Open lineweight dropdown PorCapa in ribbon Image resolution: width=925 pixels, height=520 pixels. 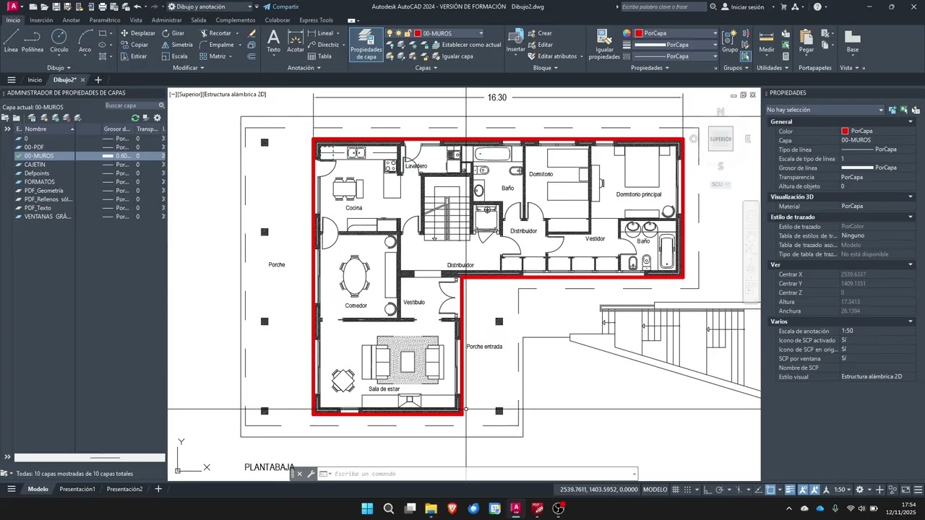click(715, 45)
